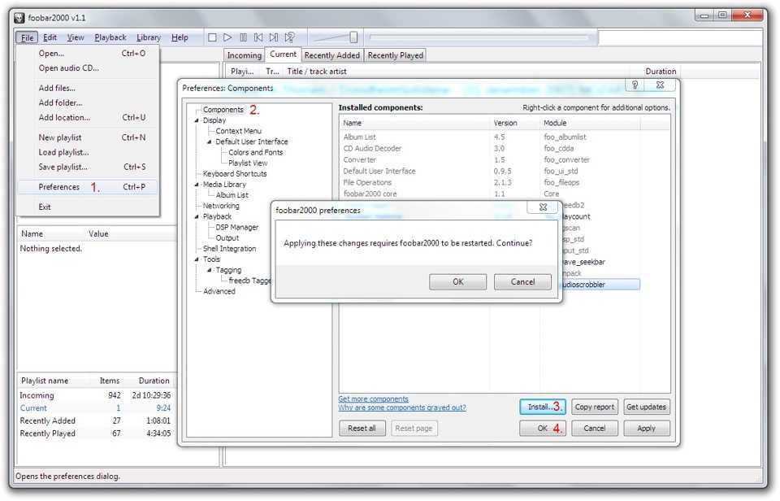This screenshot has width=780, height=501.
Task: Click the Play button in toolbar
Action: [x=227, y=37]
